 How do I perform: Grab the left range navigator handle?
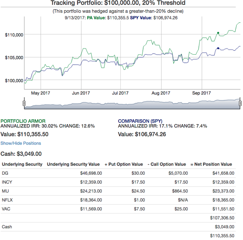coord(24,103)
